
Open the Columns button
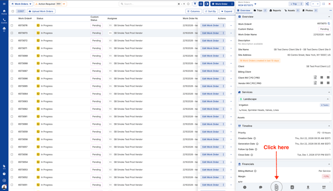click(x=193, y=11)
